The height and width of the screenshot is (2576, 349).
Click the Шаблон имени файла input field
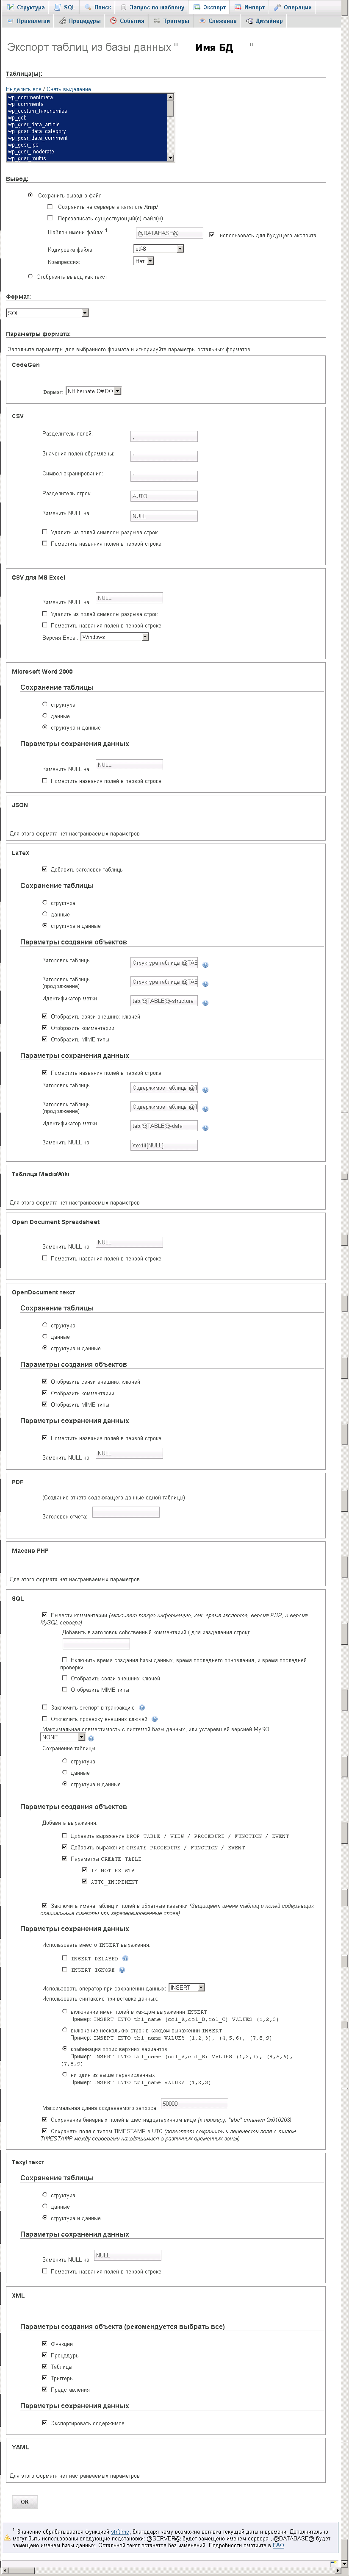pos(169,233)
